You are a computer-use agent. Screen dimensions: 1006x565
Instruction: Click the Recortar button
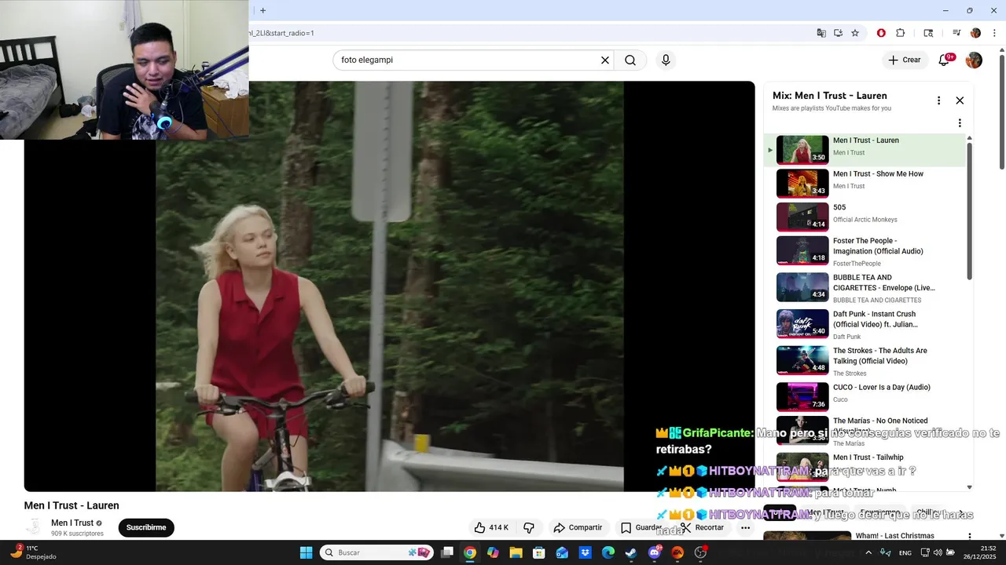pyautogui.click(x=702, y=527)
